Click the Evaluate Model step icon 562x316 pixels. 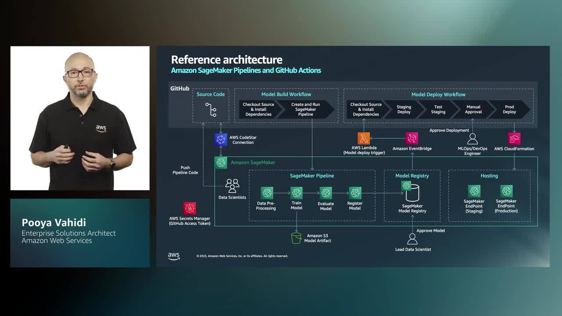[326, 193]
